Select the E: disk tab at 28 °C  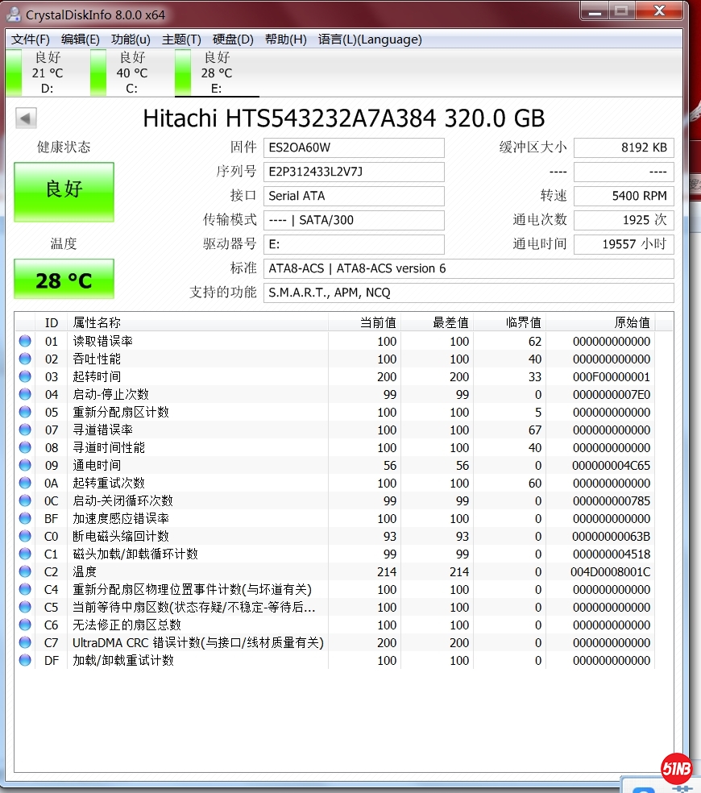pyautogui.click(x=216, y=73)
